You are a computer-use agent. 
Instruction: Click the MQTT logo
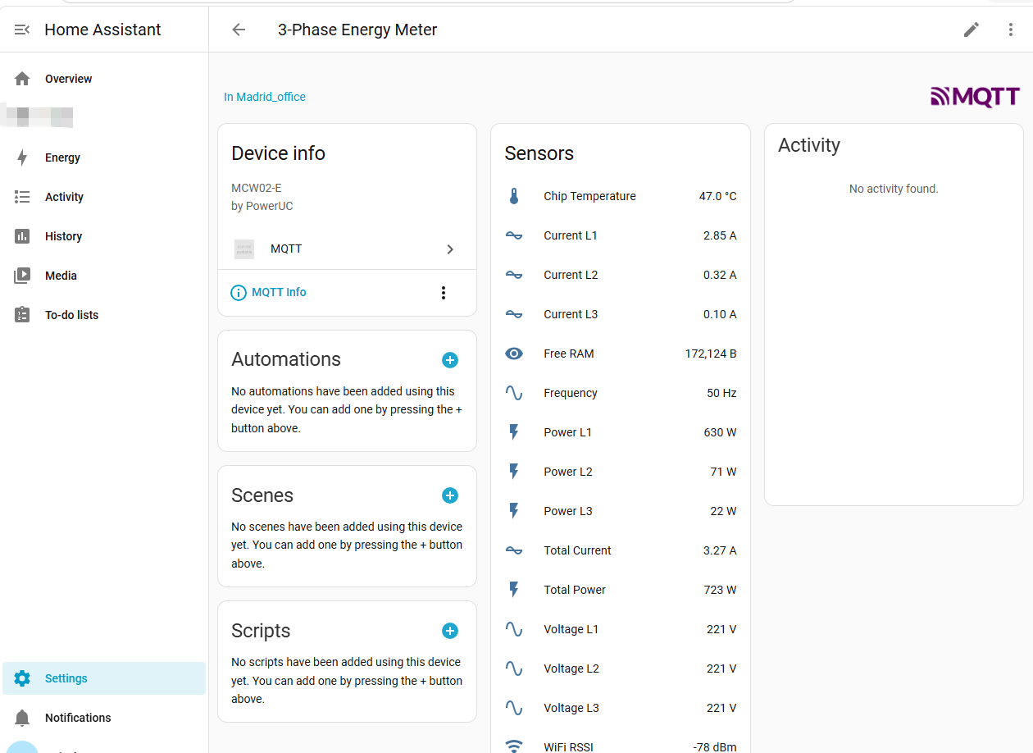pyautogui.click(x=975, y=97)
